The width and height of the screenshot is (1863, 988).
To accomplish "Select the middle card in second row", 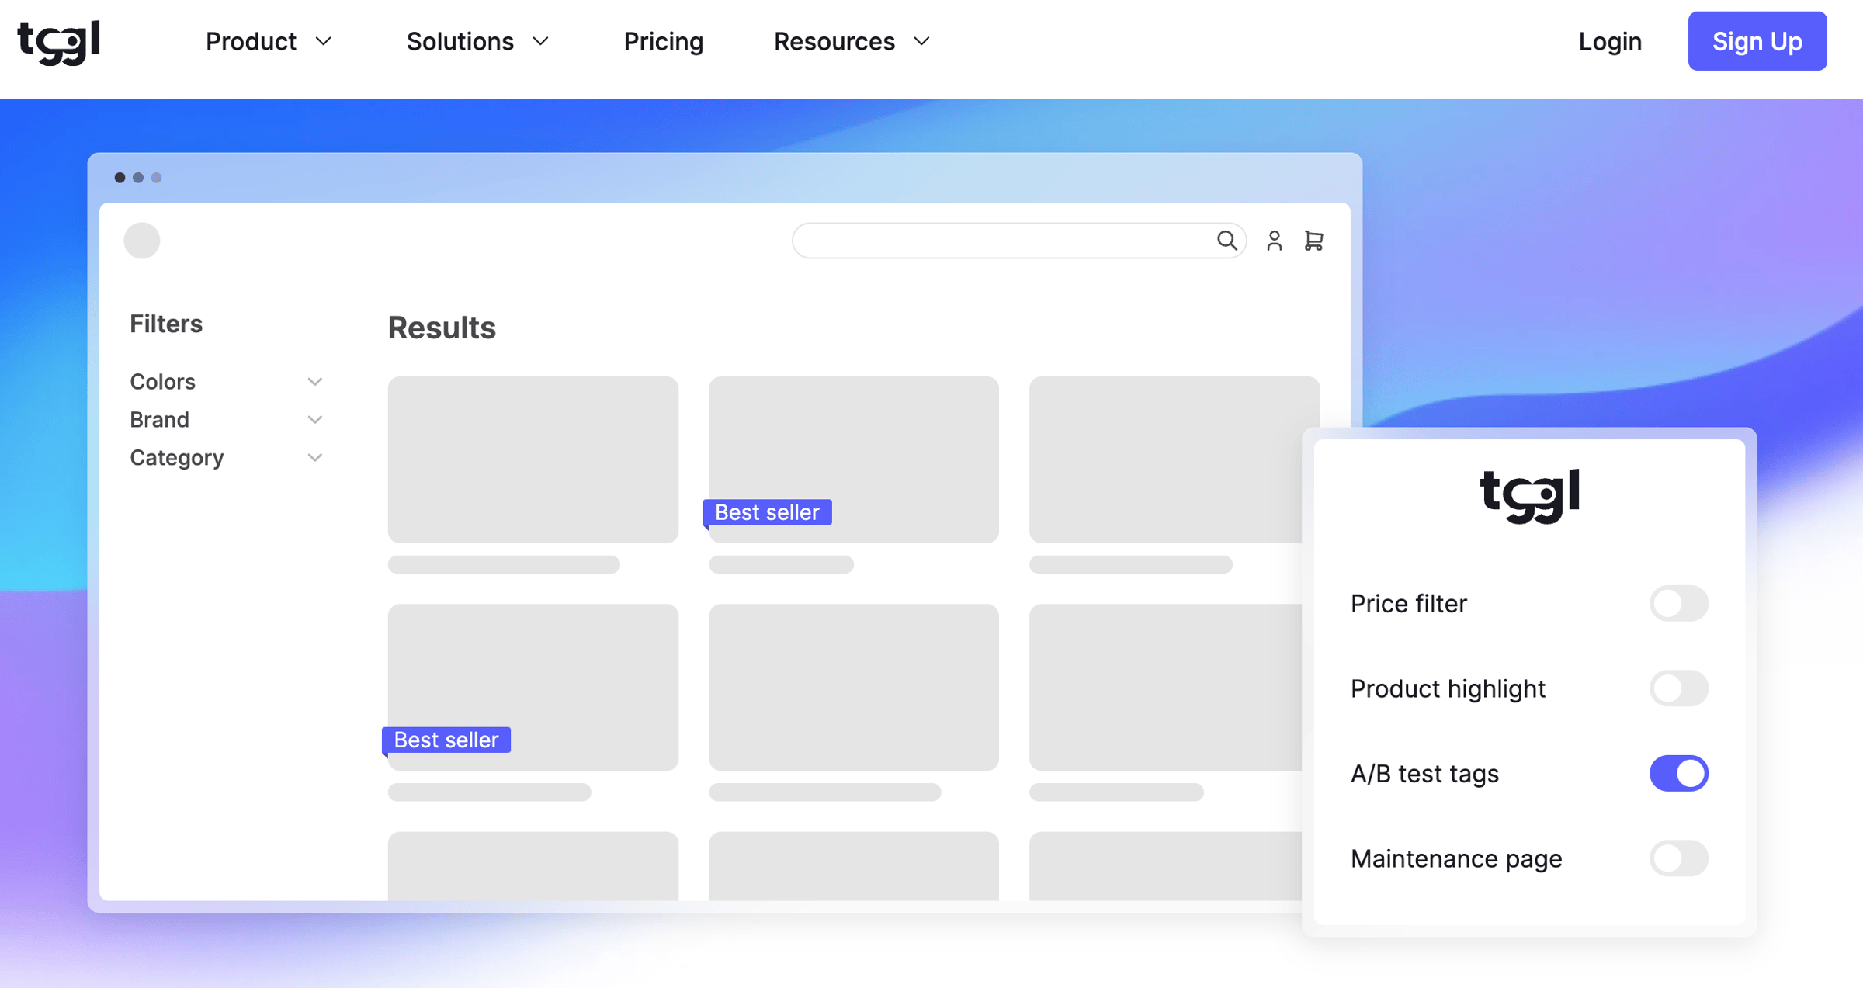I will 853,688.
